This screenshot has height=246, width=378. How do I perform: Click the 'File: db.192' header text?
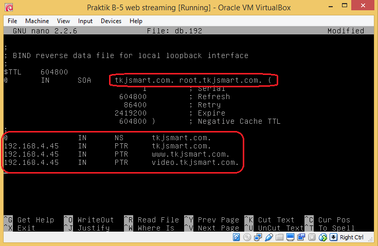(x=174, y=31)
